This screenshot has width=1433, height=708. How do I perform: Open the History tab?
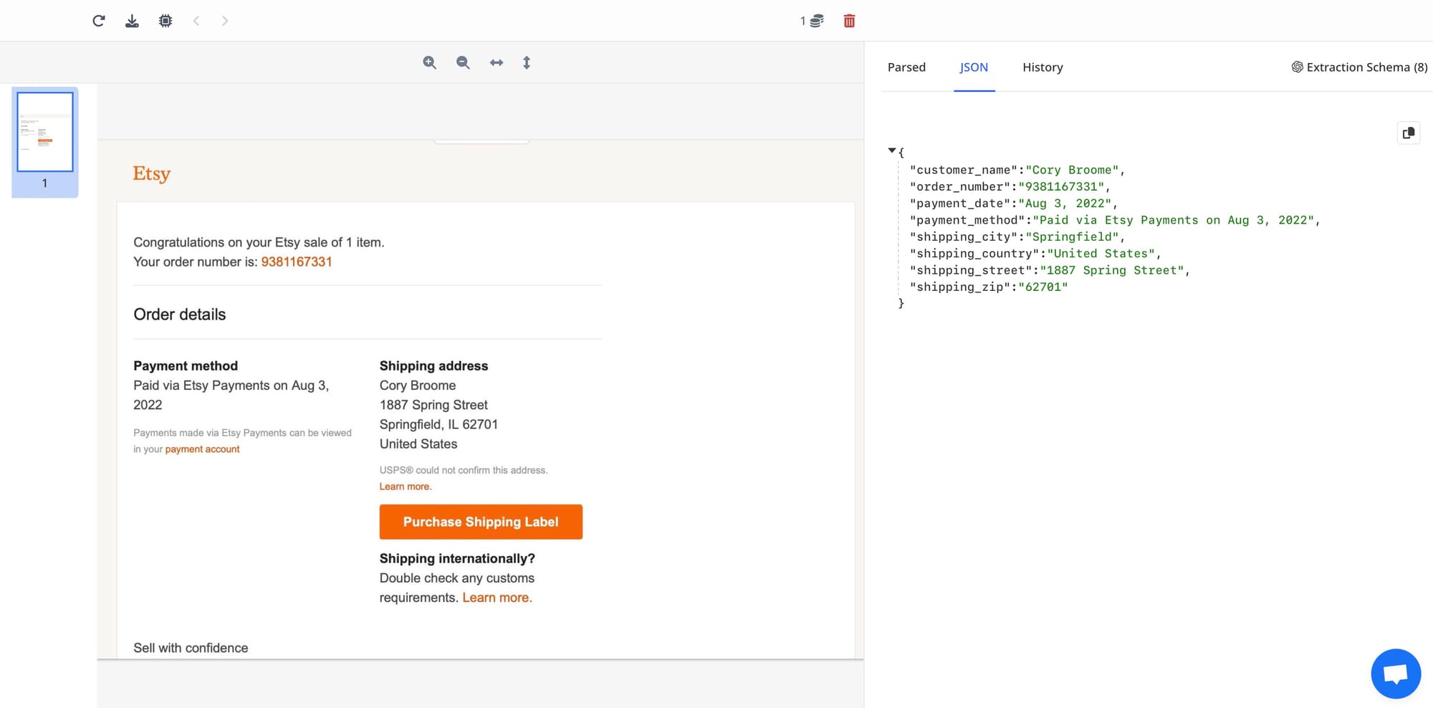1042,67
